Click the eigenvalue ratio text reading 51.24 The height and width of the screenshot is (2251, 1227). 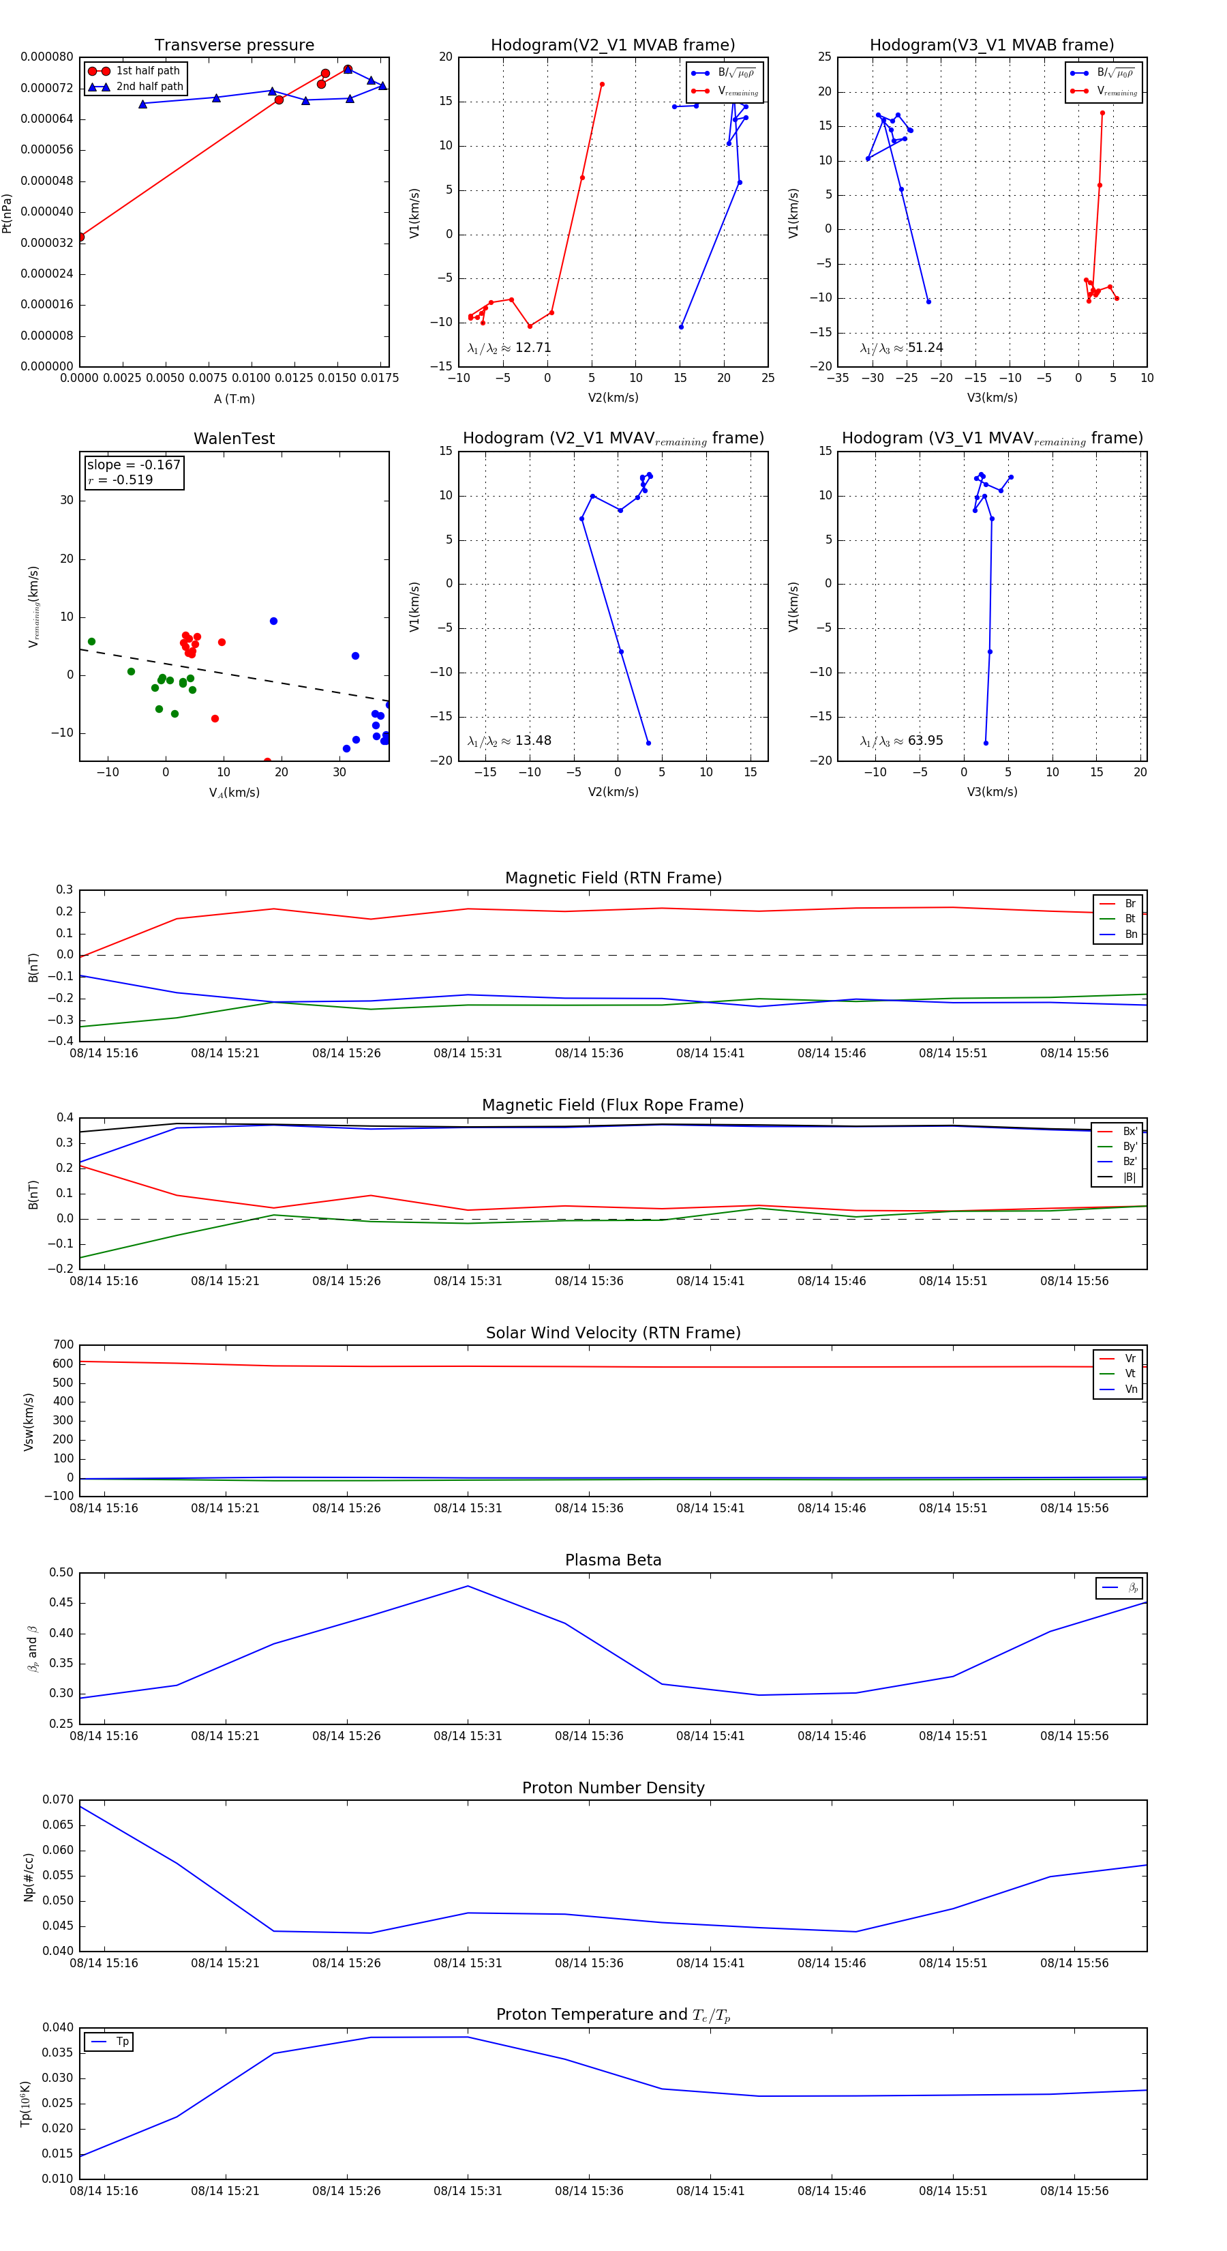coord(901,348)
